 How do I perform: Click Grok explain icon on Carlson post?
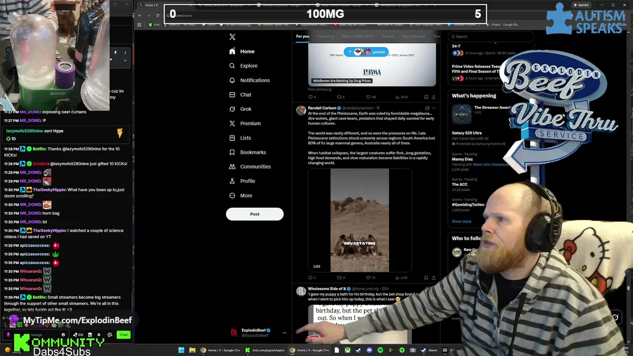427,108
